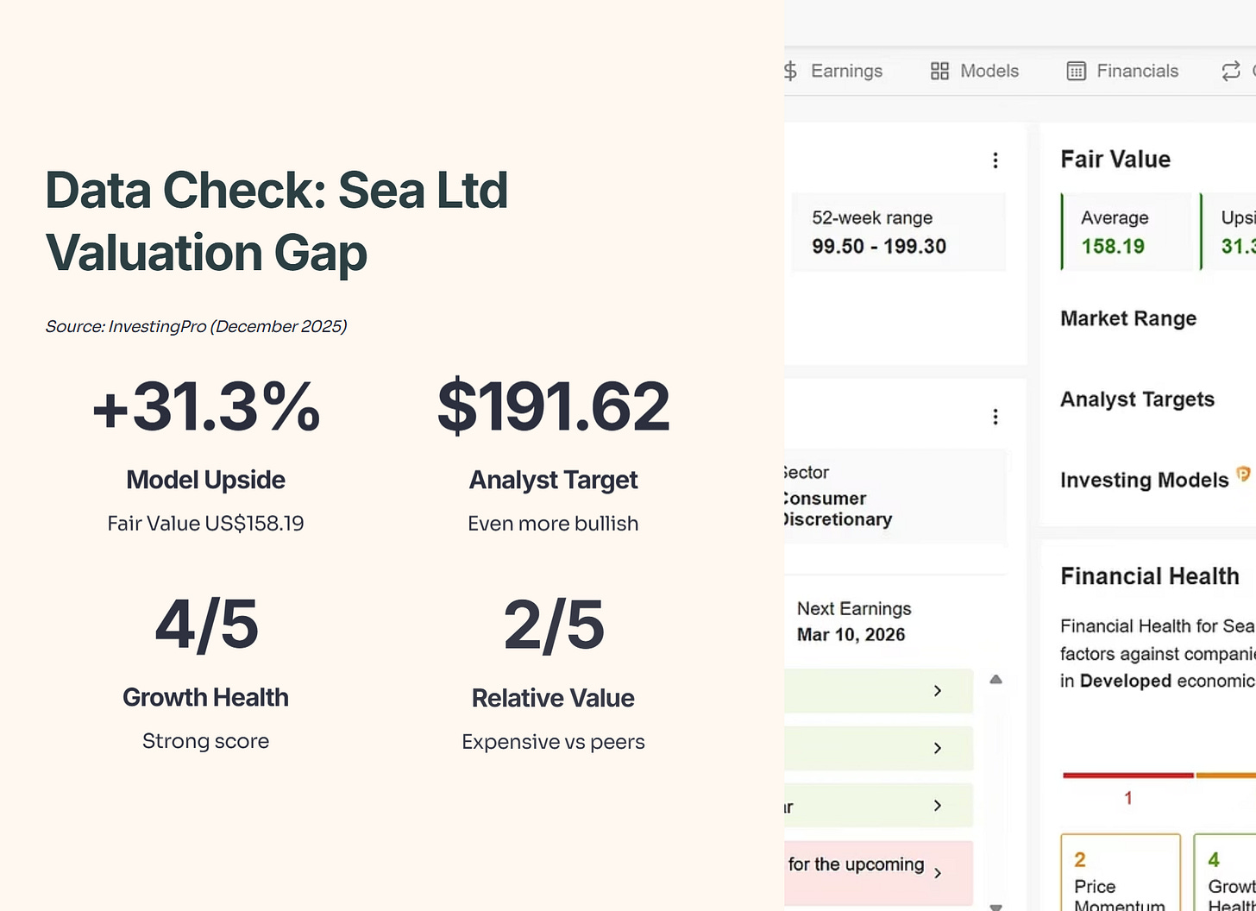Switch to the Earnings tab
The width and height of the screenshot is (1256, 911).
pos(846,71)
